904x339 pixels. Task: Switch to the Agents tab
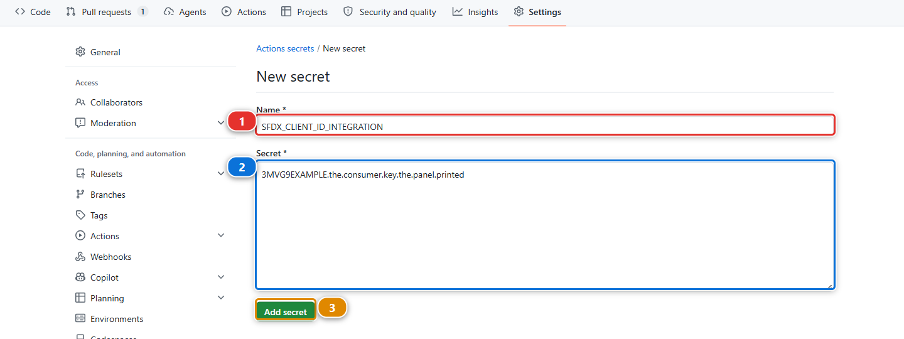(x=185, y=12)
